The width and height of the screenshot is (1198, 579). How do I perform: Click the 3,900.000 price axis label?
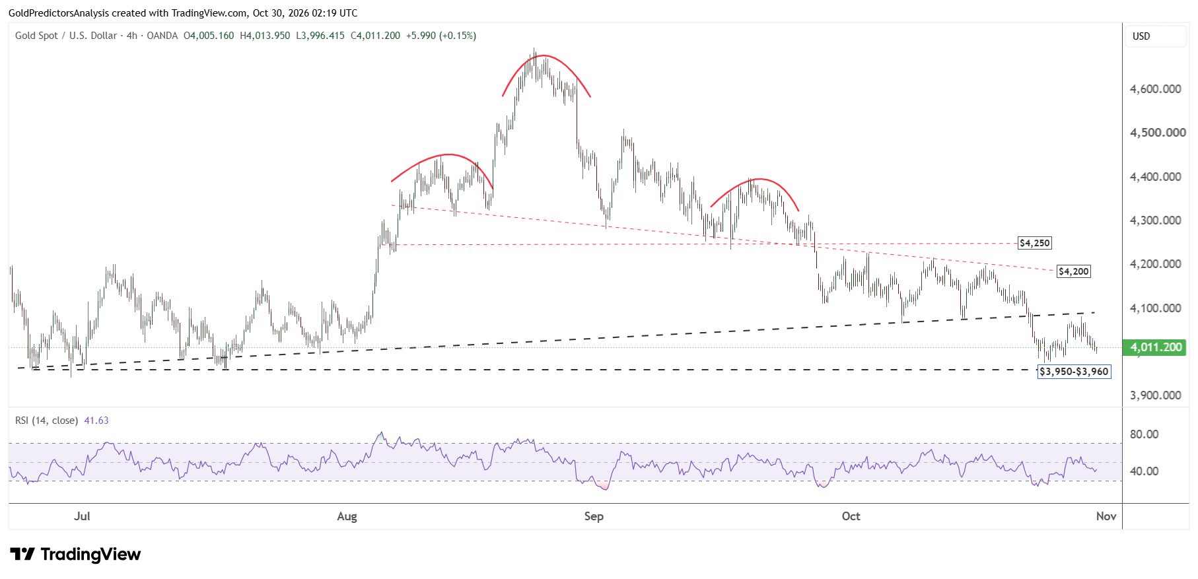tap(1156, 395)
